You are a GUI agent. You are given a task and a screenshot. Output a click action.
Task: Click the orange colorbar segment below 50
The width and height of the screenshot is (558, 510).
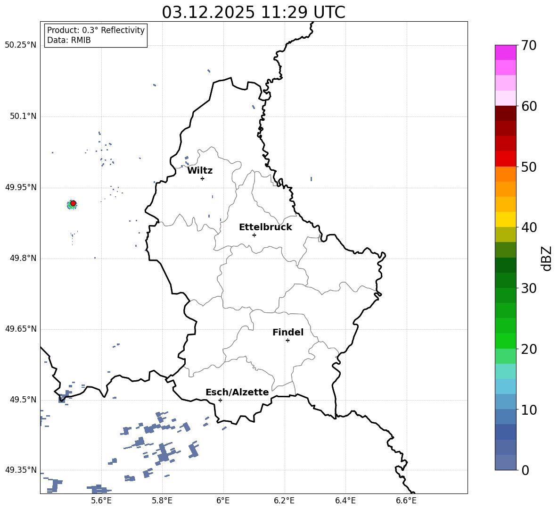(505, 174)
